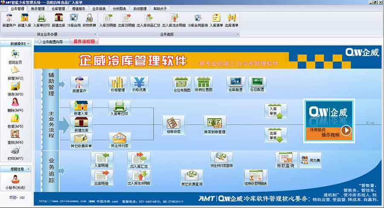Open 入库明细 in business tracking
384x208 pixels.
tap(102, 160)
